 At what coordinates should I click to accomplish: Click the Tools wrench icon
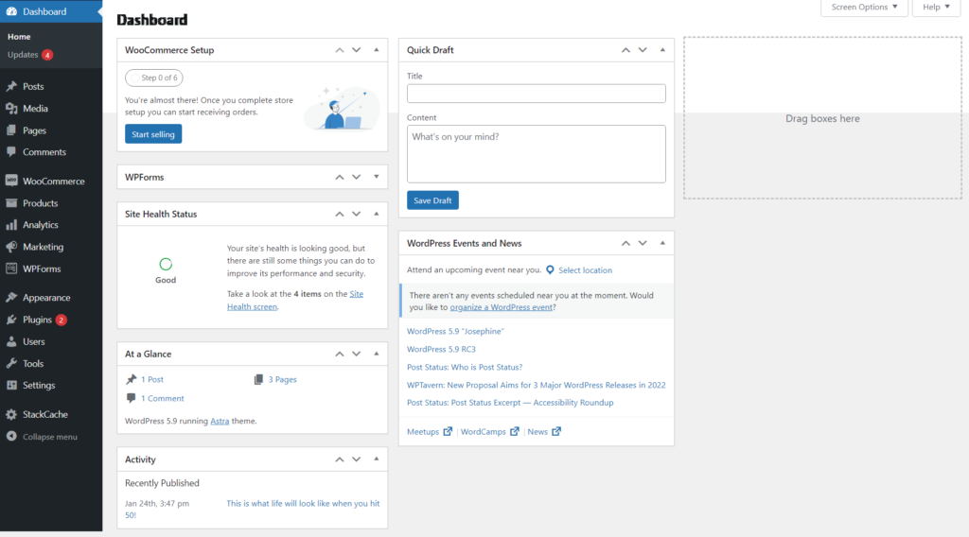11,364
